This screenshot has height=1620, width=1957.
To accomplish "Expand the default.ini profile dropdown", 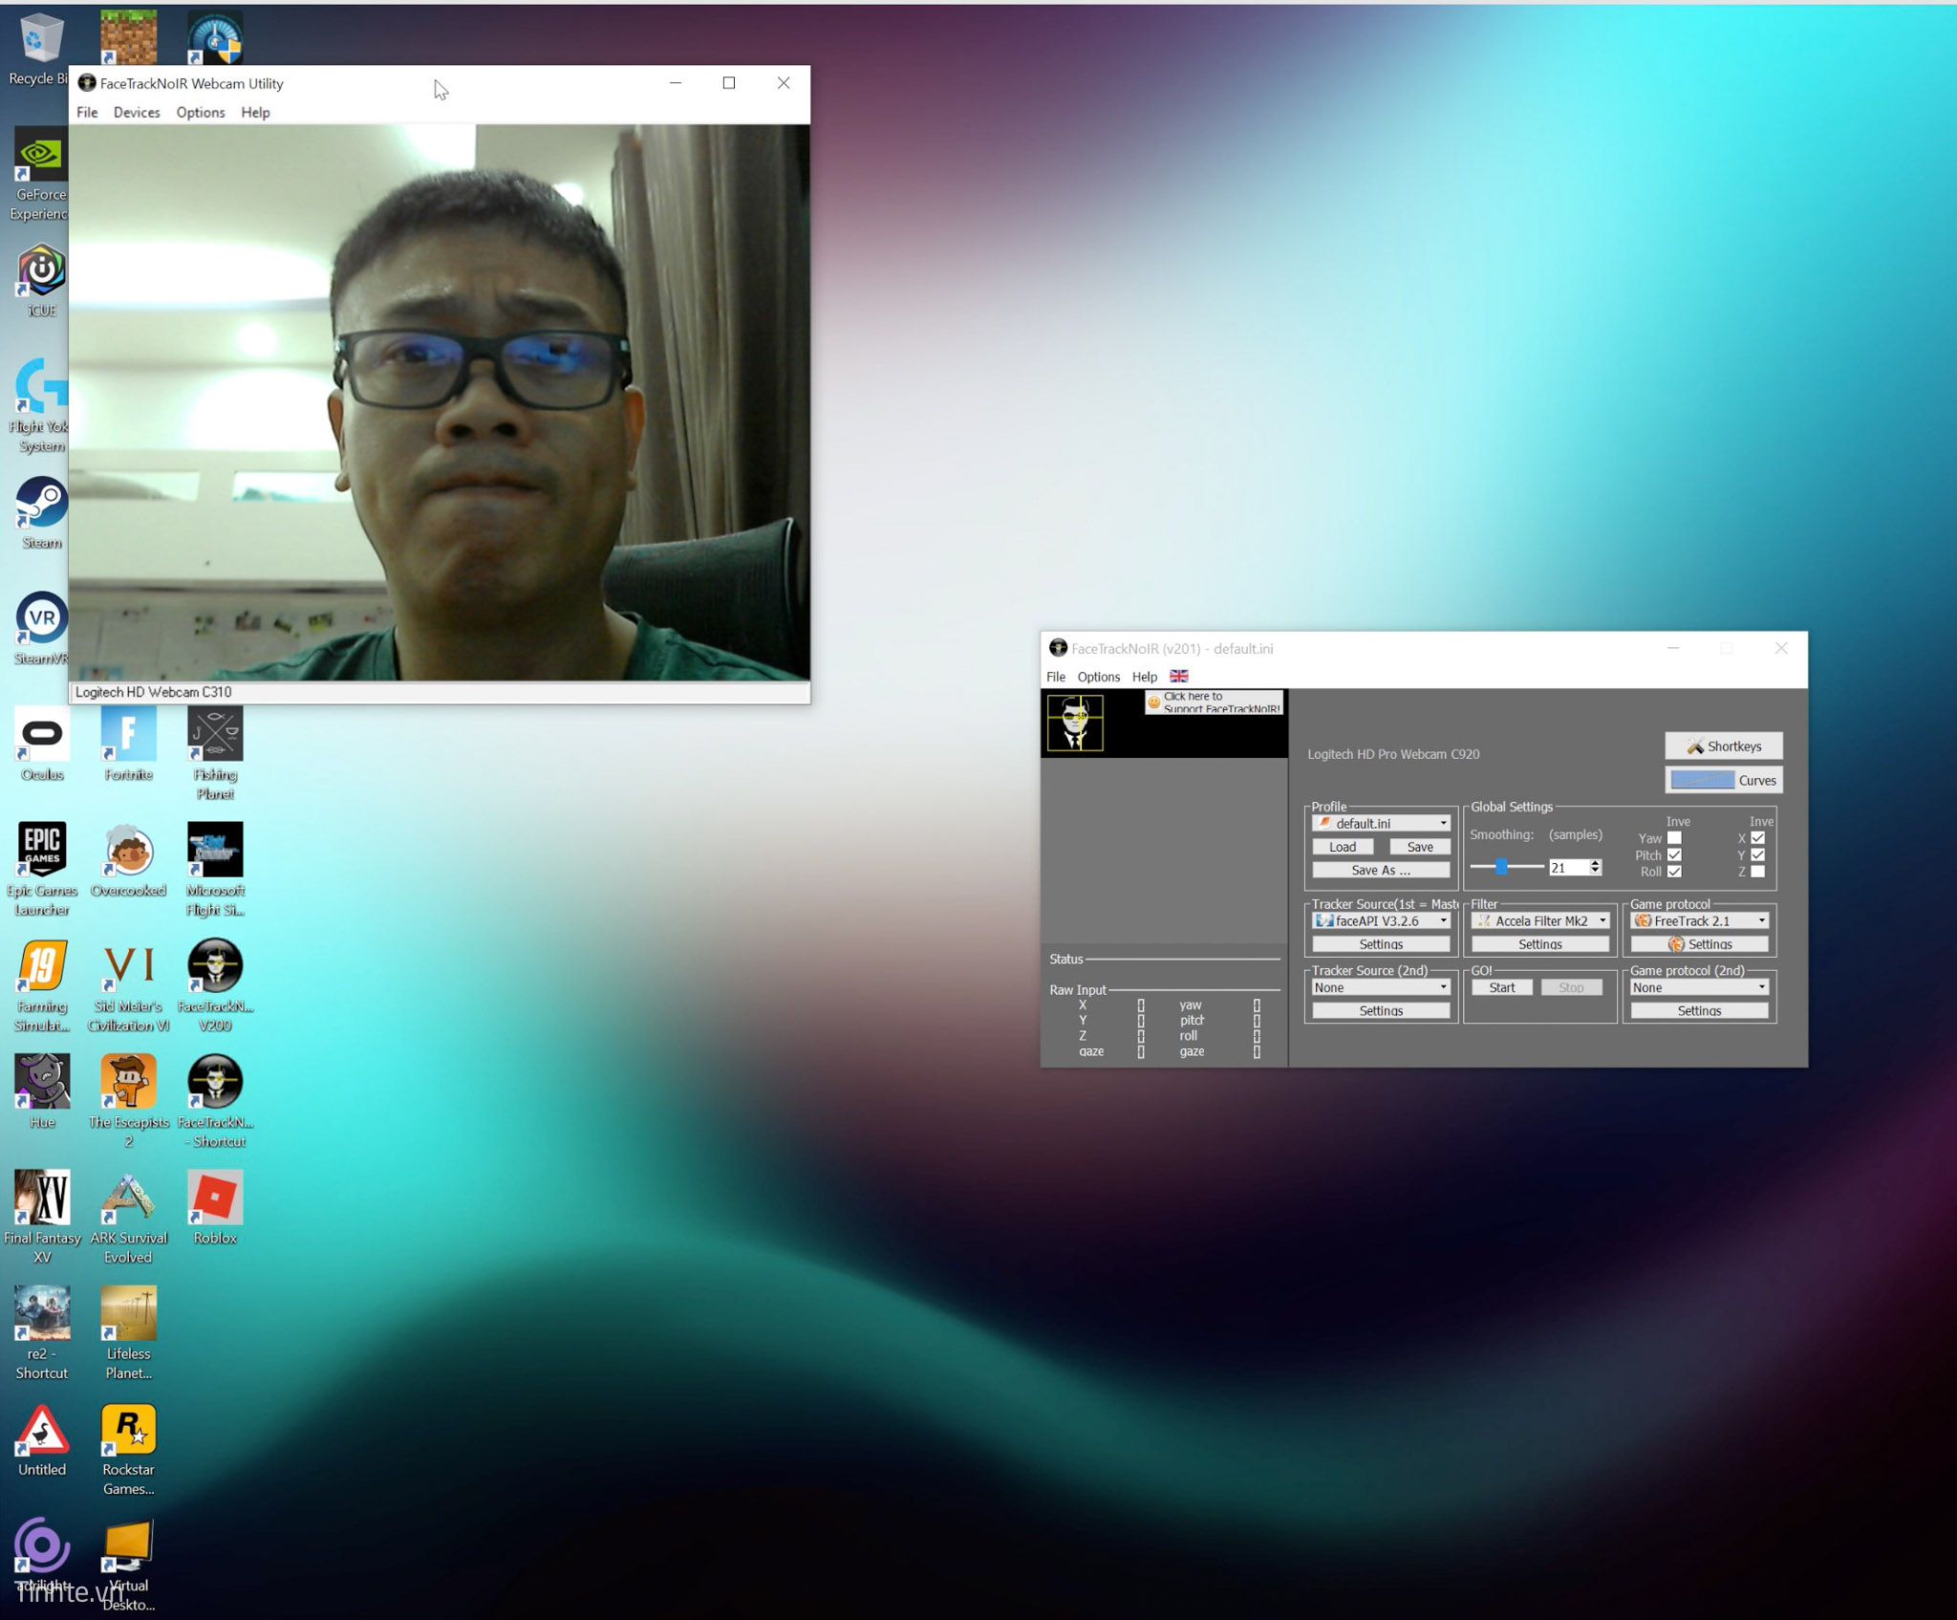I will 1381,823.
